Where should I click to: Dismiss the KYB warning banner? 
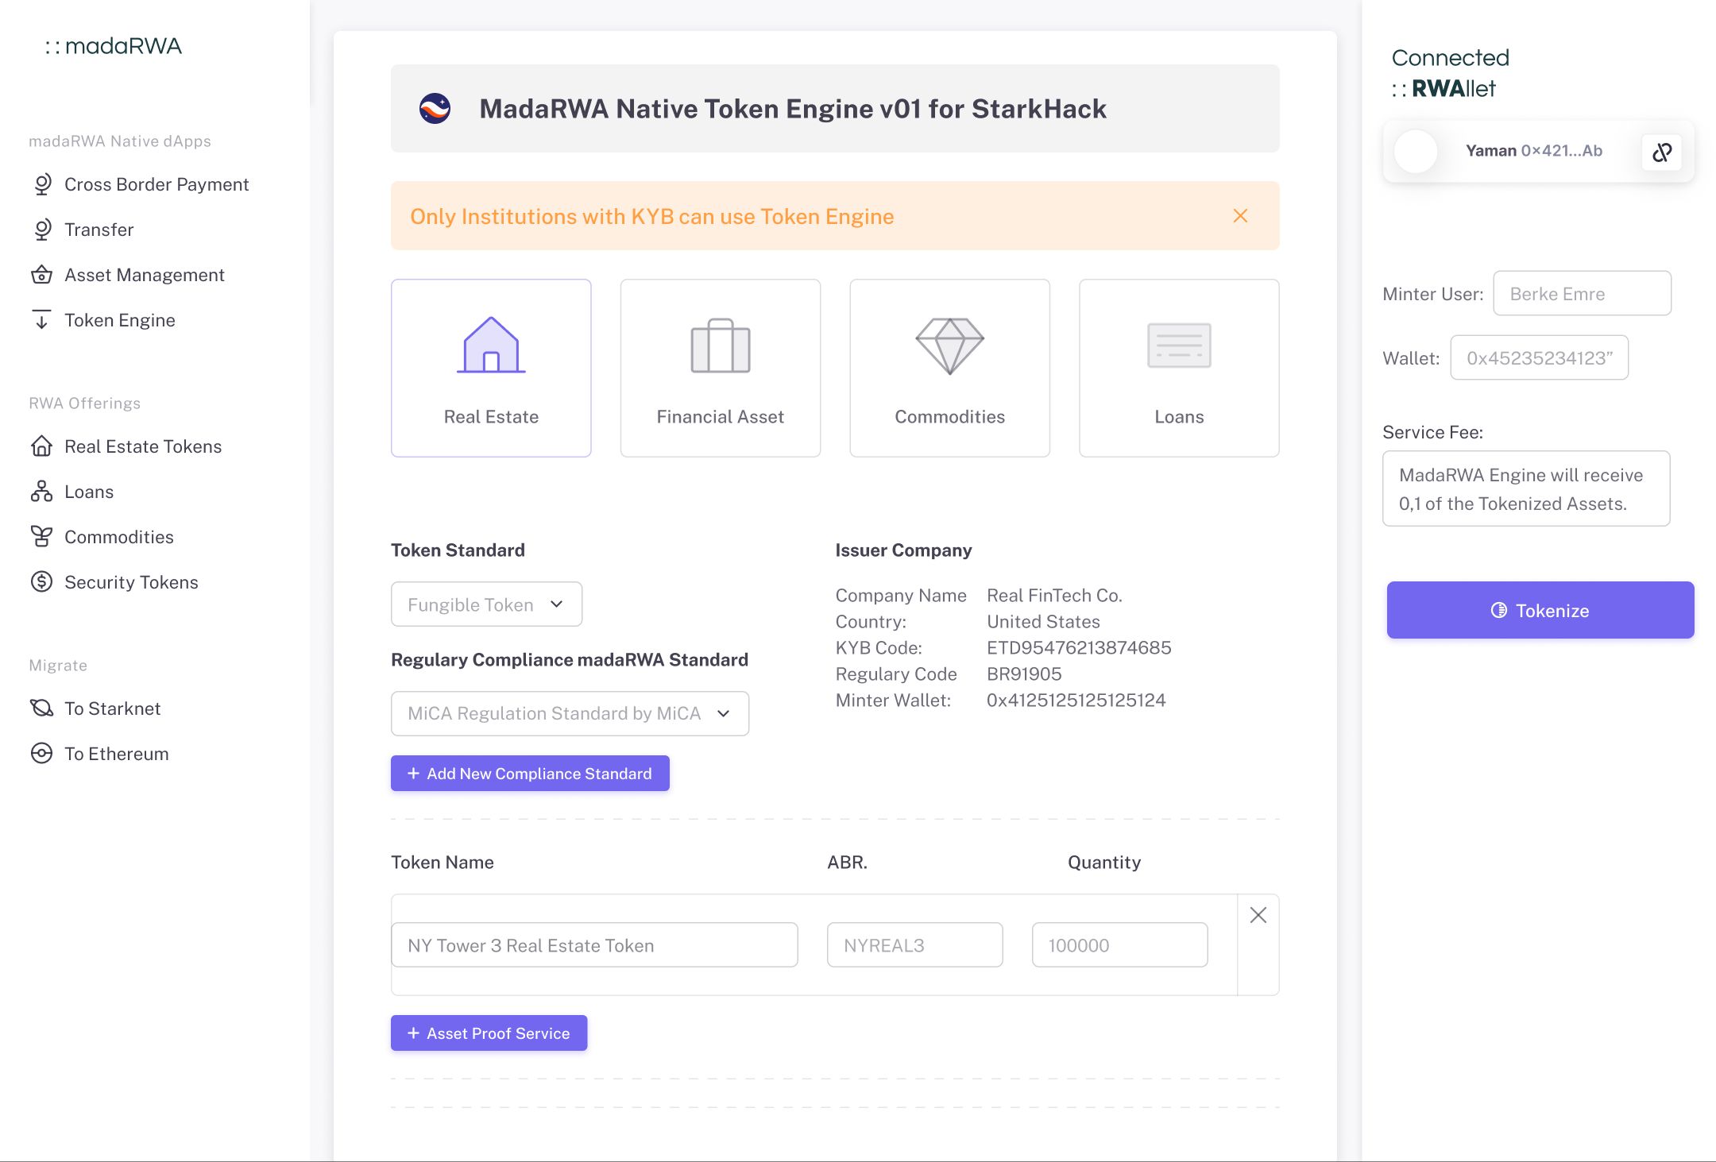pos(1240,215)
